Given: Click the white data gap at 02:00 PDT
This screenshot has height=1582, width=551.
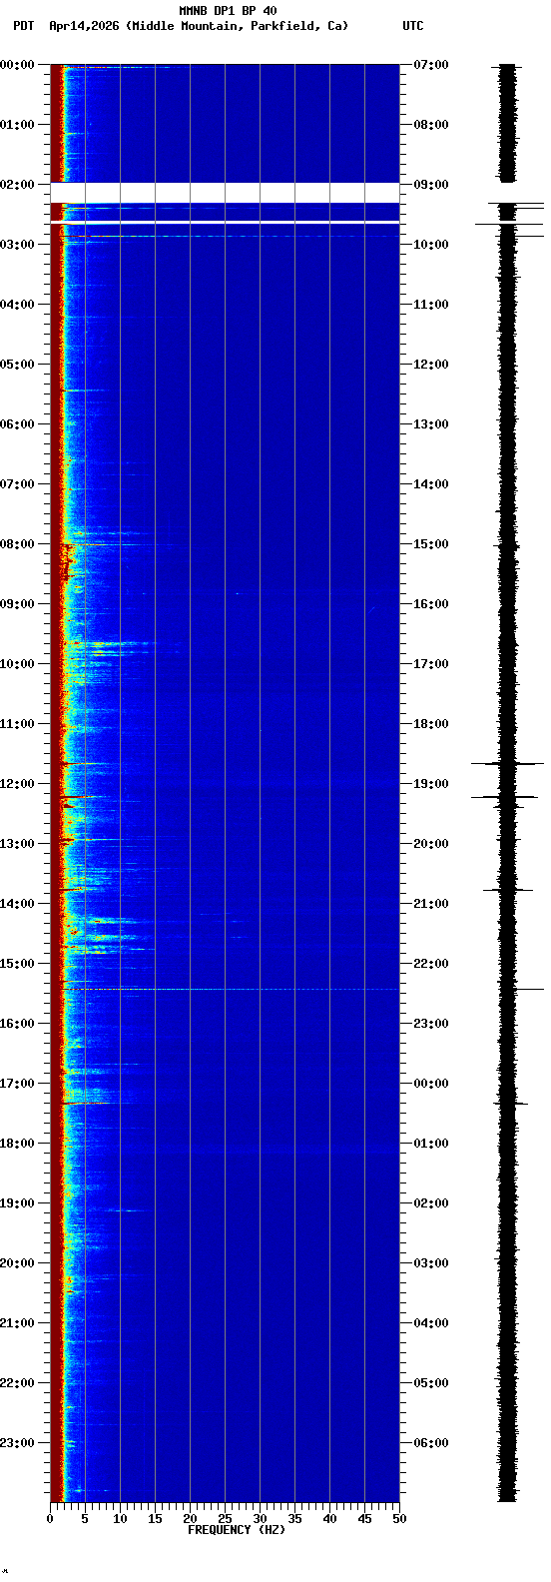Looking at the screenshot, I should [225, 193].
